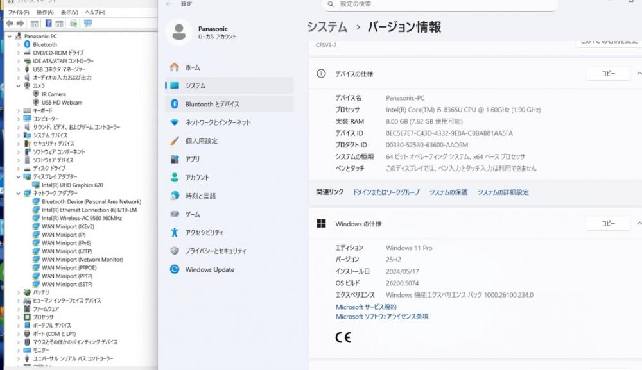Click the blue Help icon in Device Manager toolbar
Screen dimensions: 642x370
point(48,23)
